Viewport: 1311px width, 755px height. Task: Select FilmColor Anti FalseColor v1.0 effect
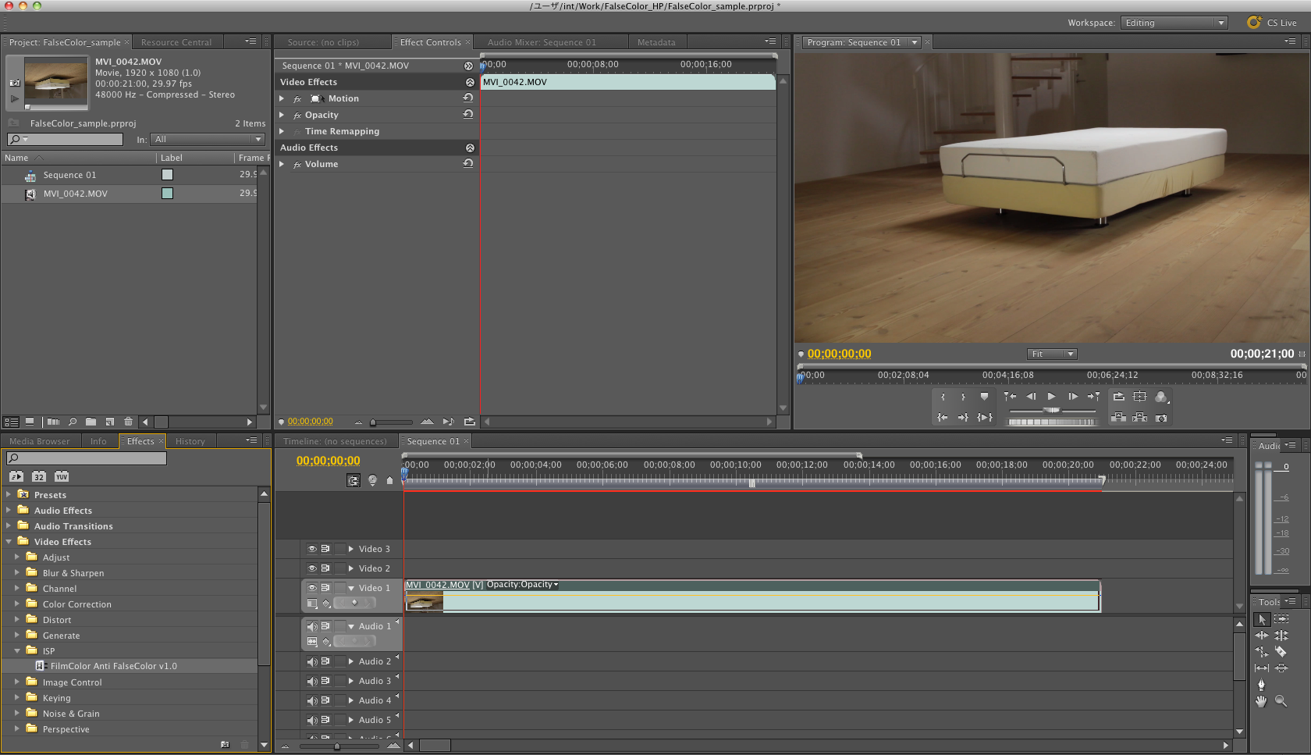coord(113,666)
